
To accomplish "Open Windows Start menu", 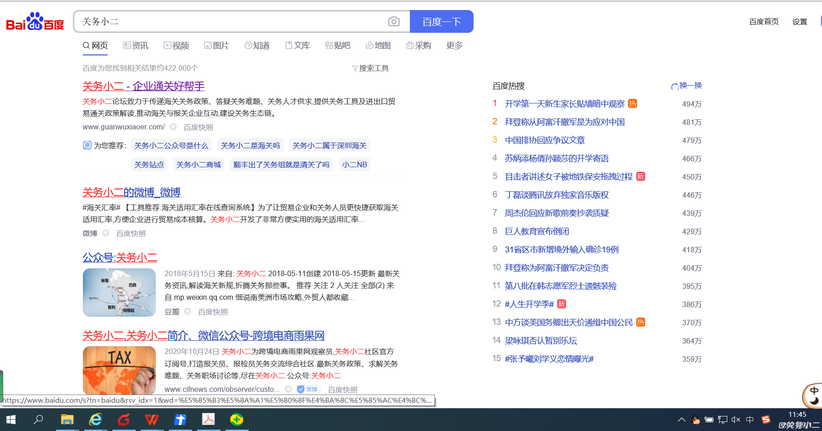I will point(11,420).
